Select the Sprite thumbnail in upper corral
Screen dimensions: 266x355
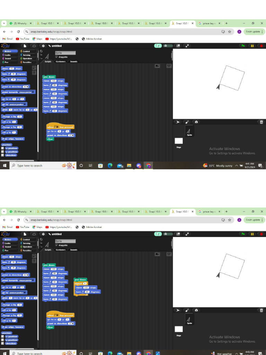coord(189,131)
